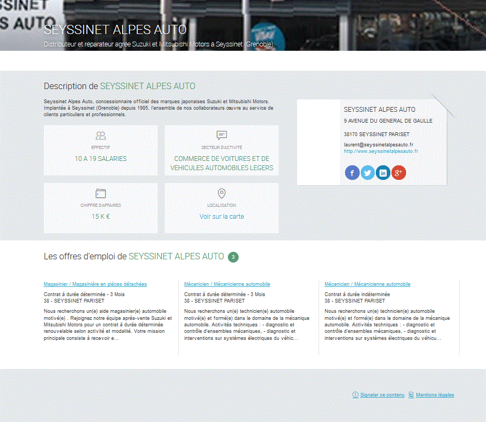
Task: Click the company description paragraph
Action: [x=158, y=108]
